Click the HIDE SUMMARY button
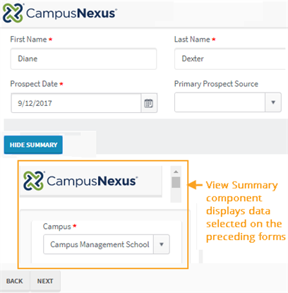This screenshot has width=288, height=293. (x=33, y=145)
